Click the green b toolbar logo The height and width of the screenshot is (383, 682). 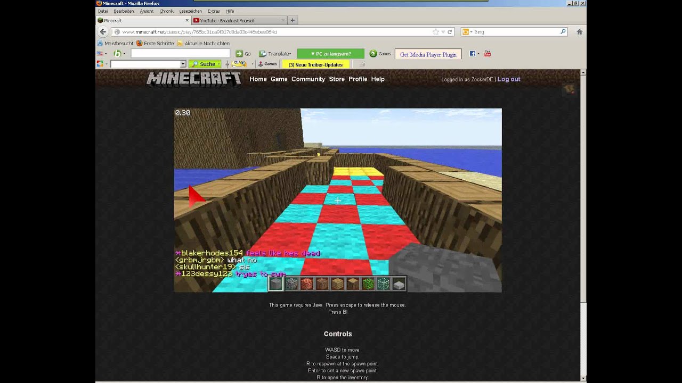[117, 54]
